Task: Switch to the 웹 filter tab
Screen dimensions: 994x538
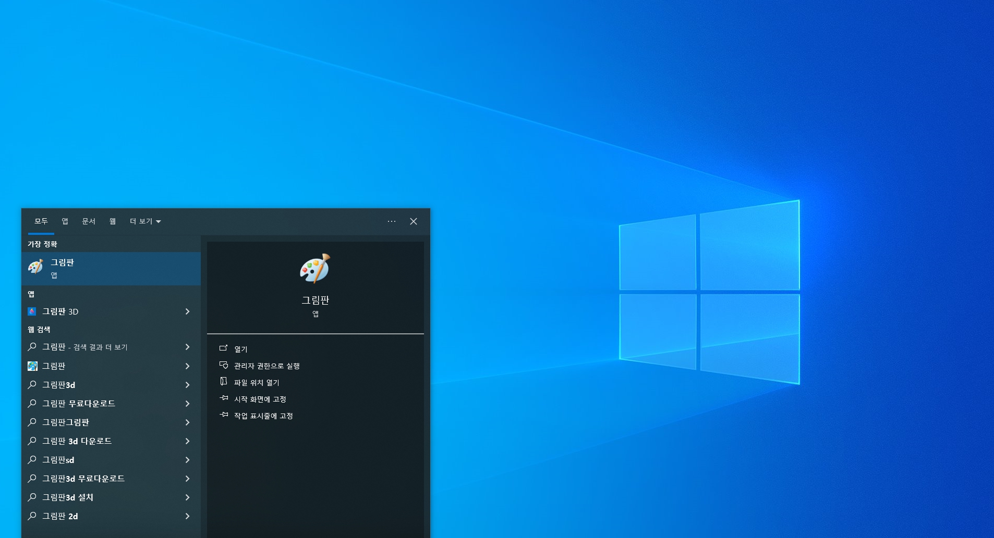Action: click(x=113, y=221)
